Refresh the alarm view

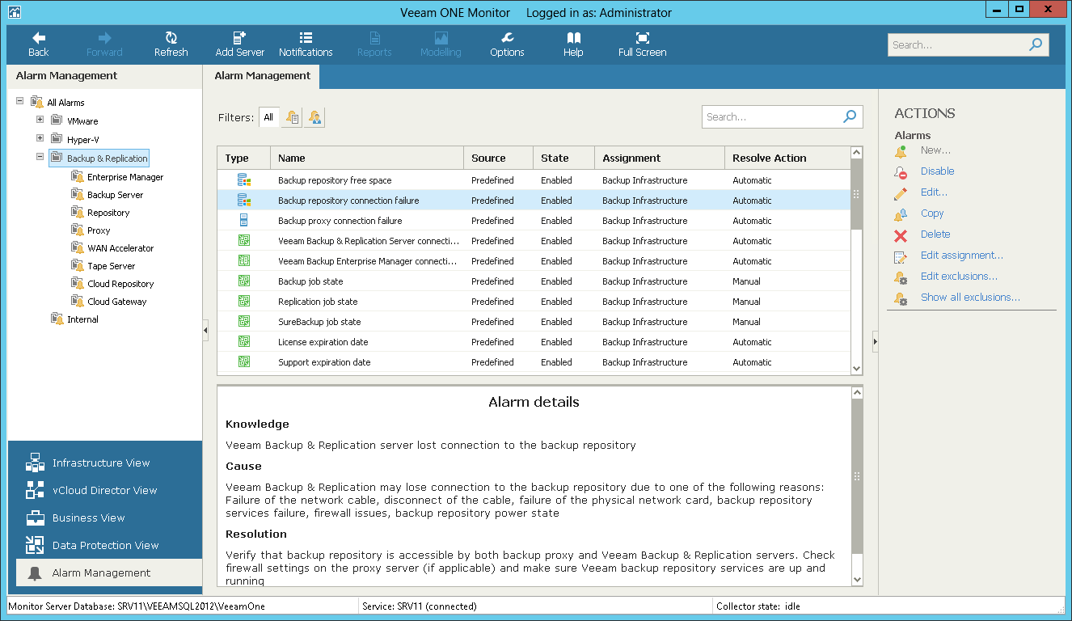[x=171, y=44]
